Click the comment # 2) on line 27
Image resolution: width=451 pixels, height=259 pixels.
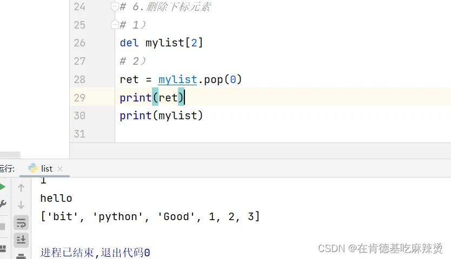(133, 61)
